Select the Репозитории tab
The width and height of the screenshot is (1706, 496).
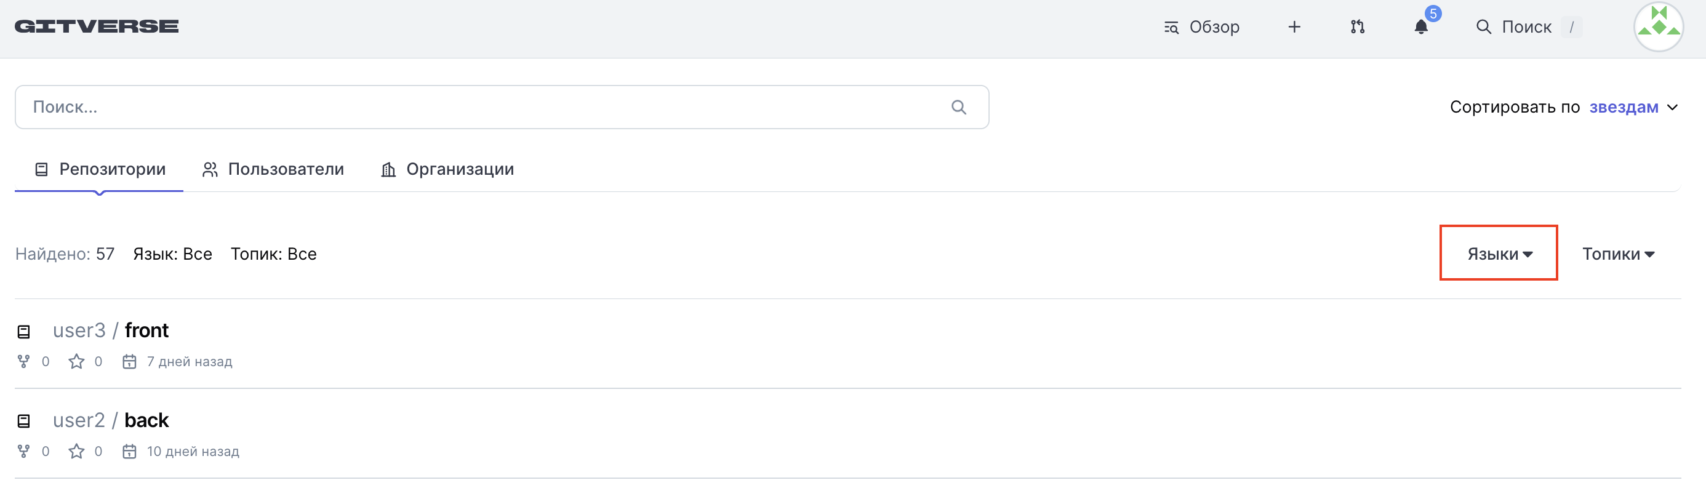point(100,169)
